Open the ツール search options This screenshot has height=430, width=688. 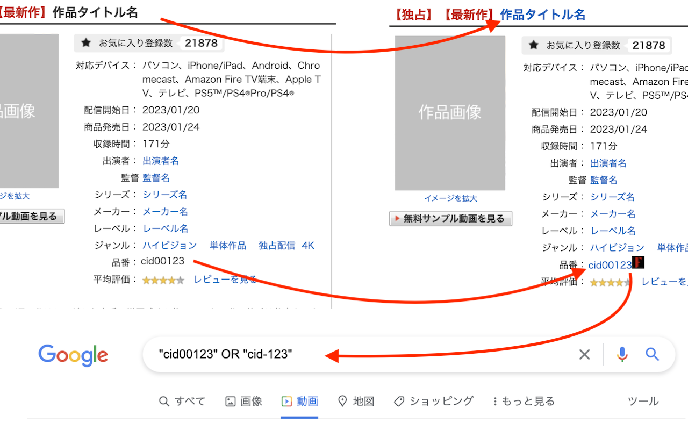tap(643, 401)
